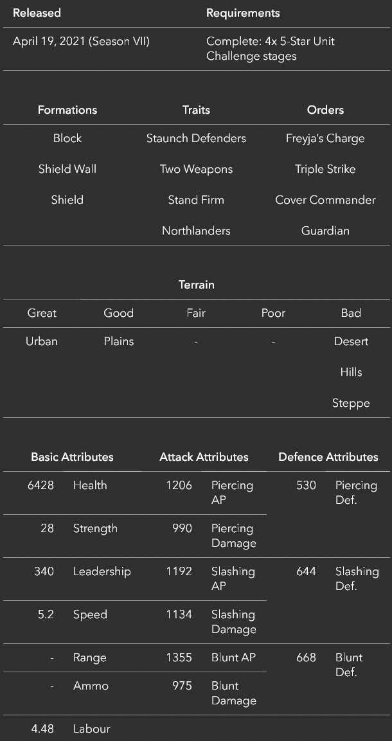This screenshot has height=741, width=392.
Task: Select the Guardian order
Action: coord(325,231)
